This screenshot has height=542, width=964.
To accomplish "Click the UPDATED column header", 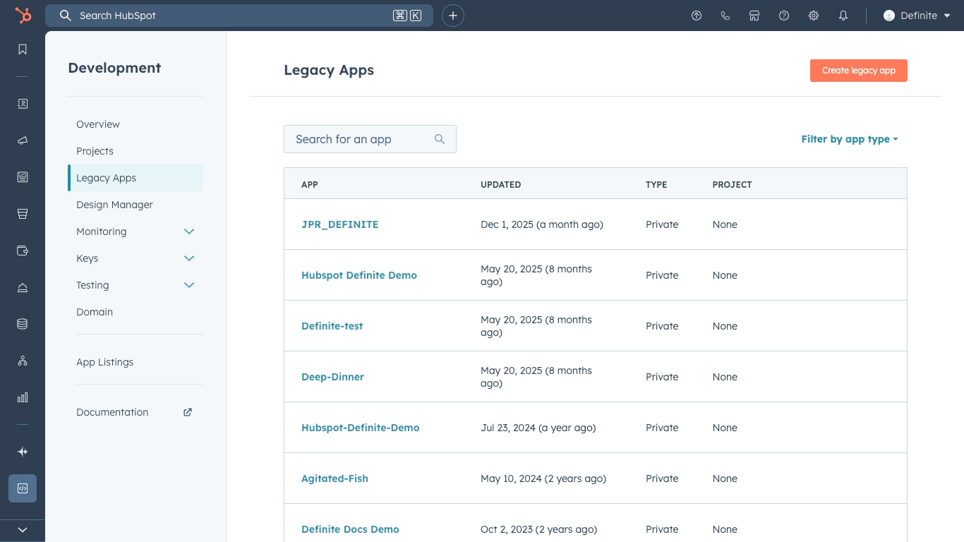I will pos(500,185).
